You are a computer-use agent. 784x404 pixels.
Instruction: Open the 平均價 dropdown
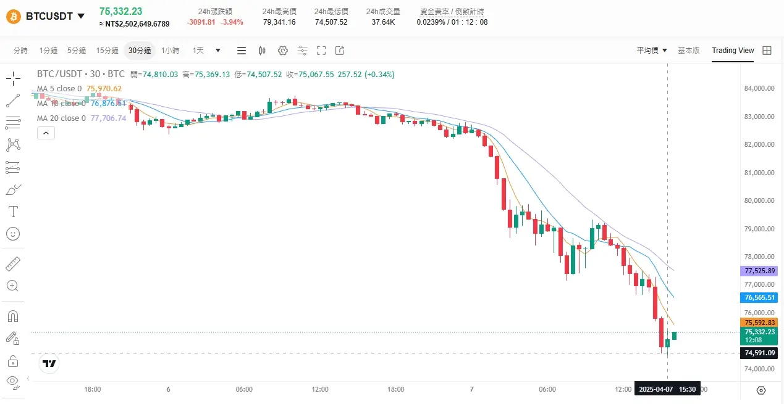coord(651,50)
